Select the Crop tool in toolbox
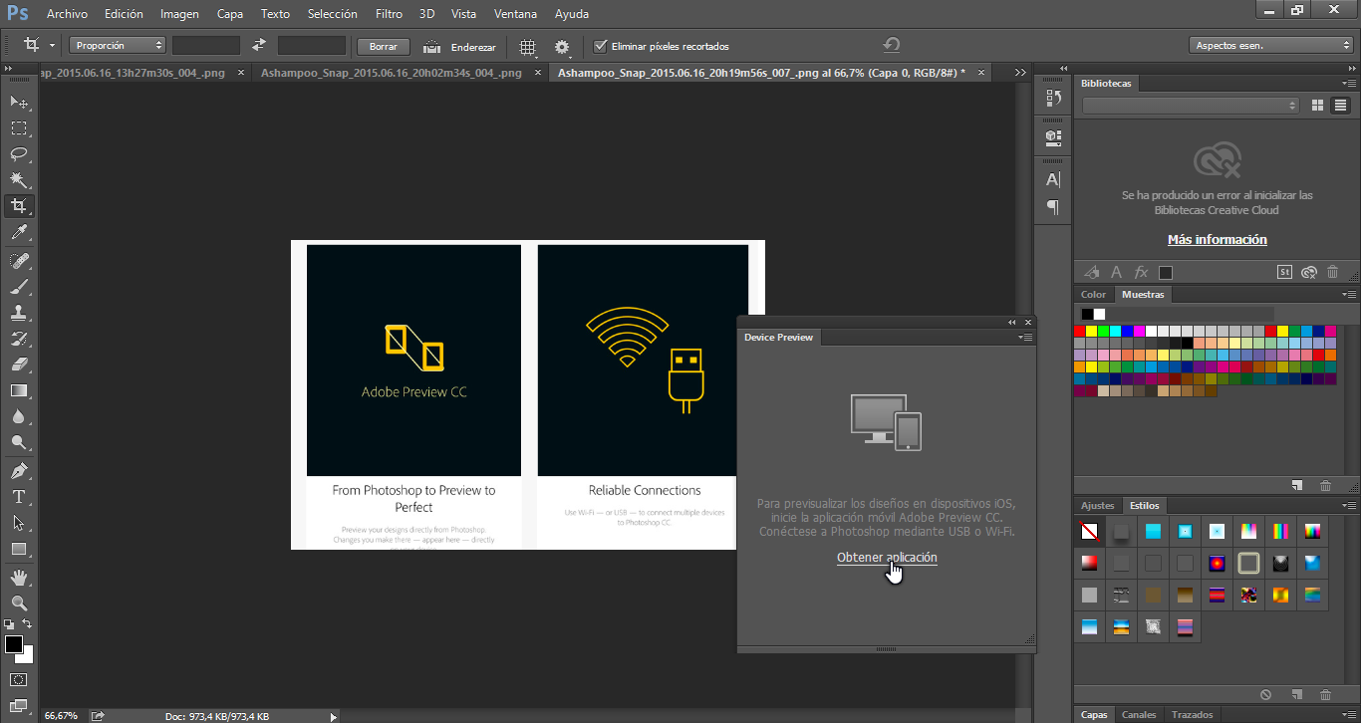The image size is (1361, 723). (19, 206)
